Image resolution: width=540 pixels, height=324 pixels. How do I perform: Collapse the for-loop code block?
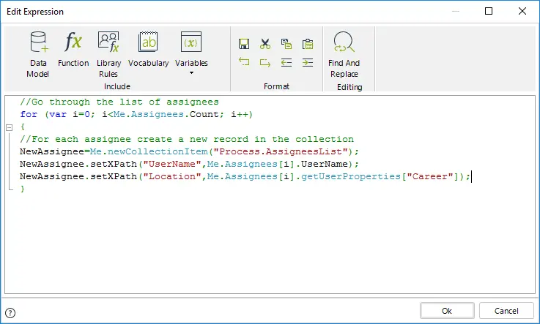pyautogui.click(x=10, y=127)
